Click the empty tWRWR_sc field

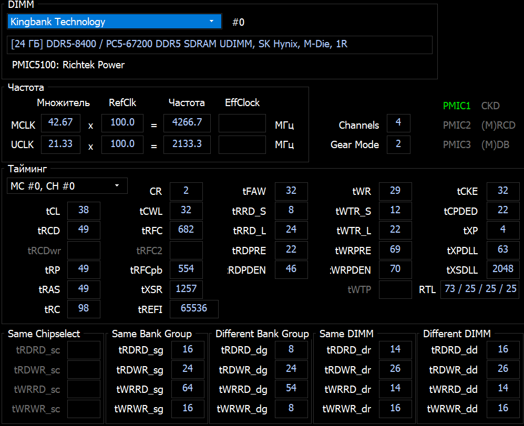click(x=84, y=409)
